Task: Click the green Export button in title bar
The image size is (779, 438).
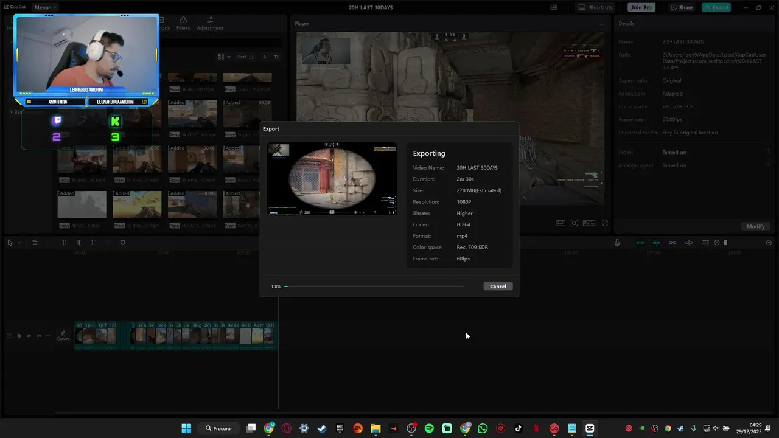Action: point(716,7)
